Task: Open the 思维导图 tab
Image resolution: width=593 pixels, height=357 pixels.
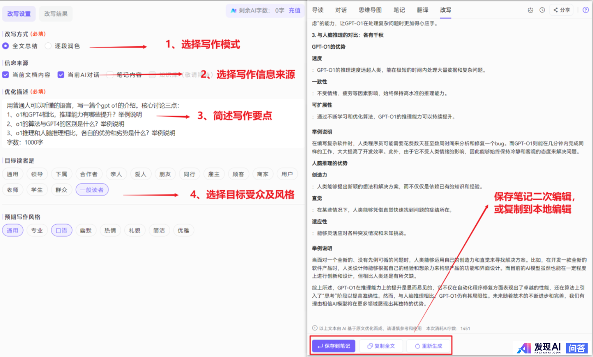Action: 370,10
